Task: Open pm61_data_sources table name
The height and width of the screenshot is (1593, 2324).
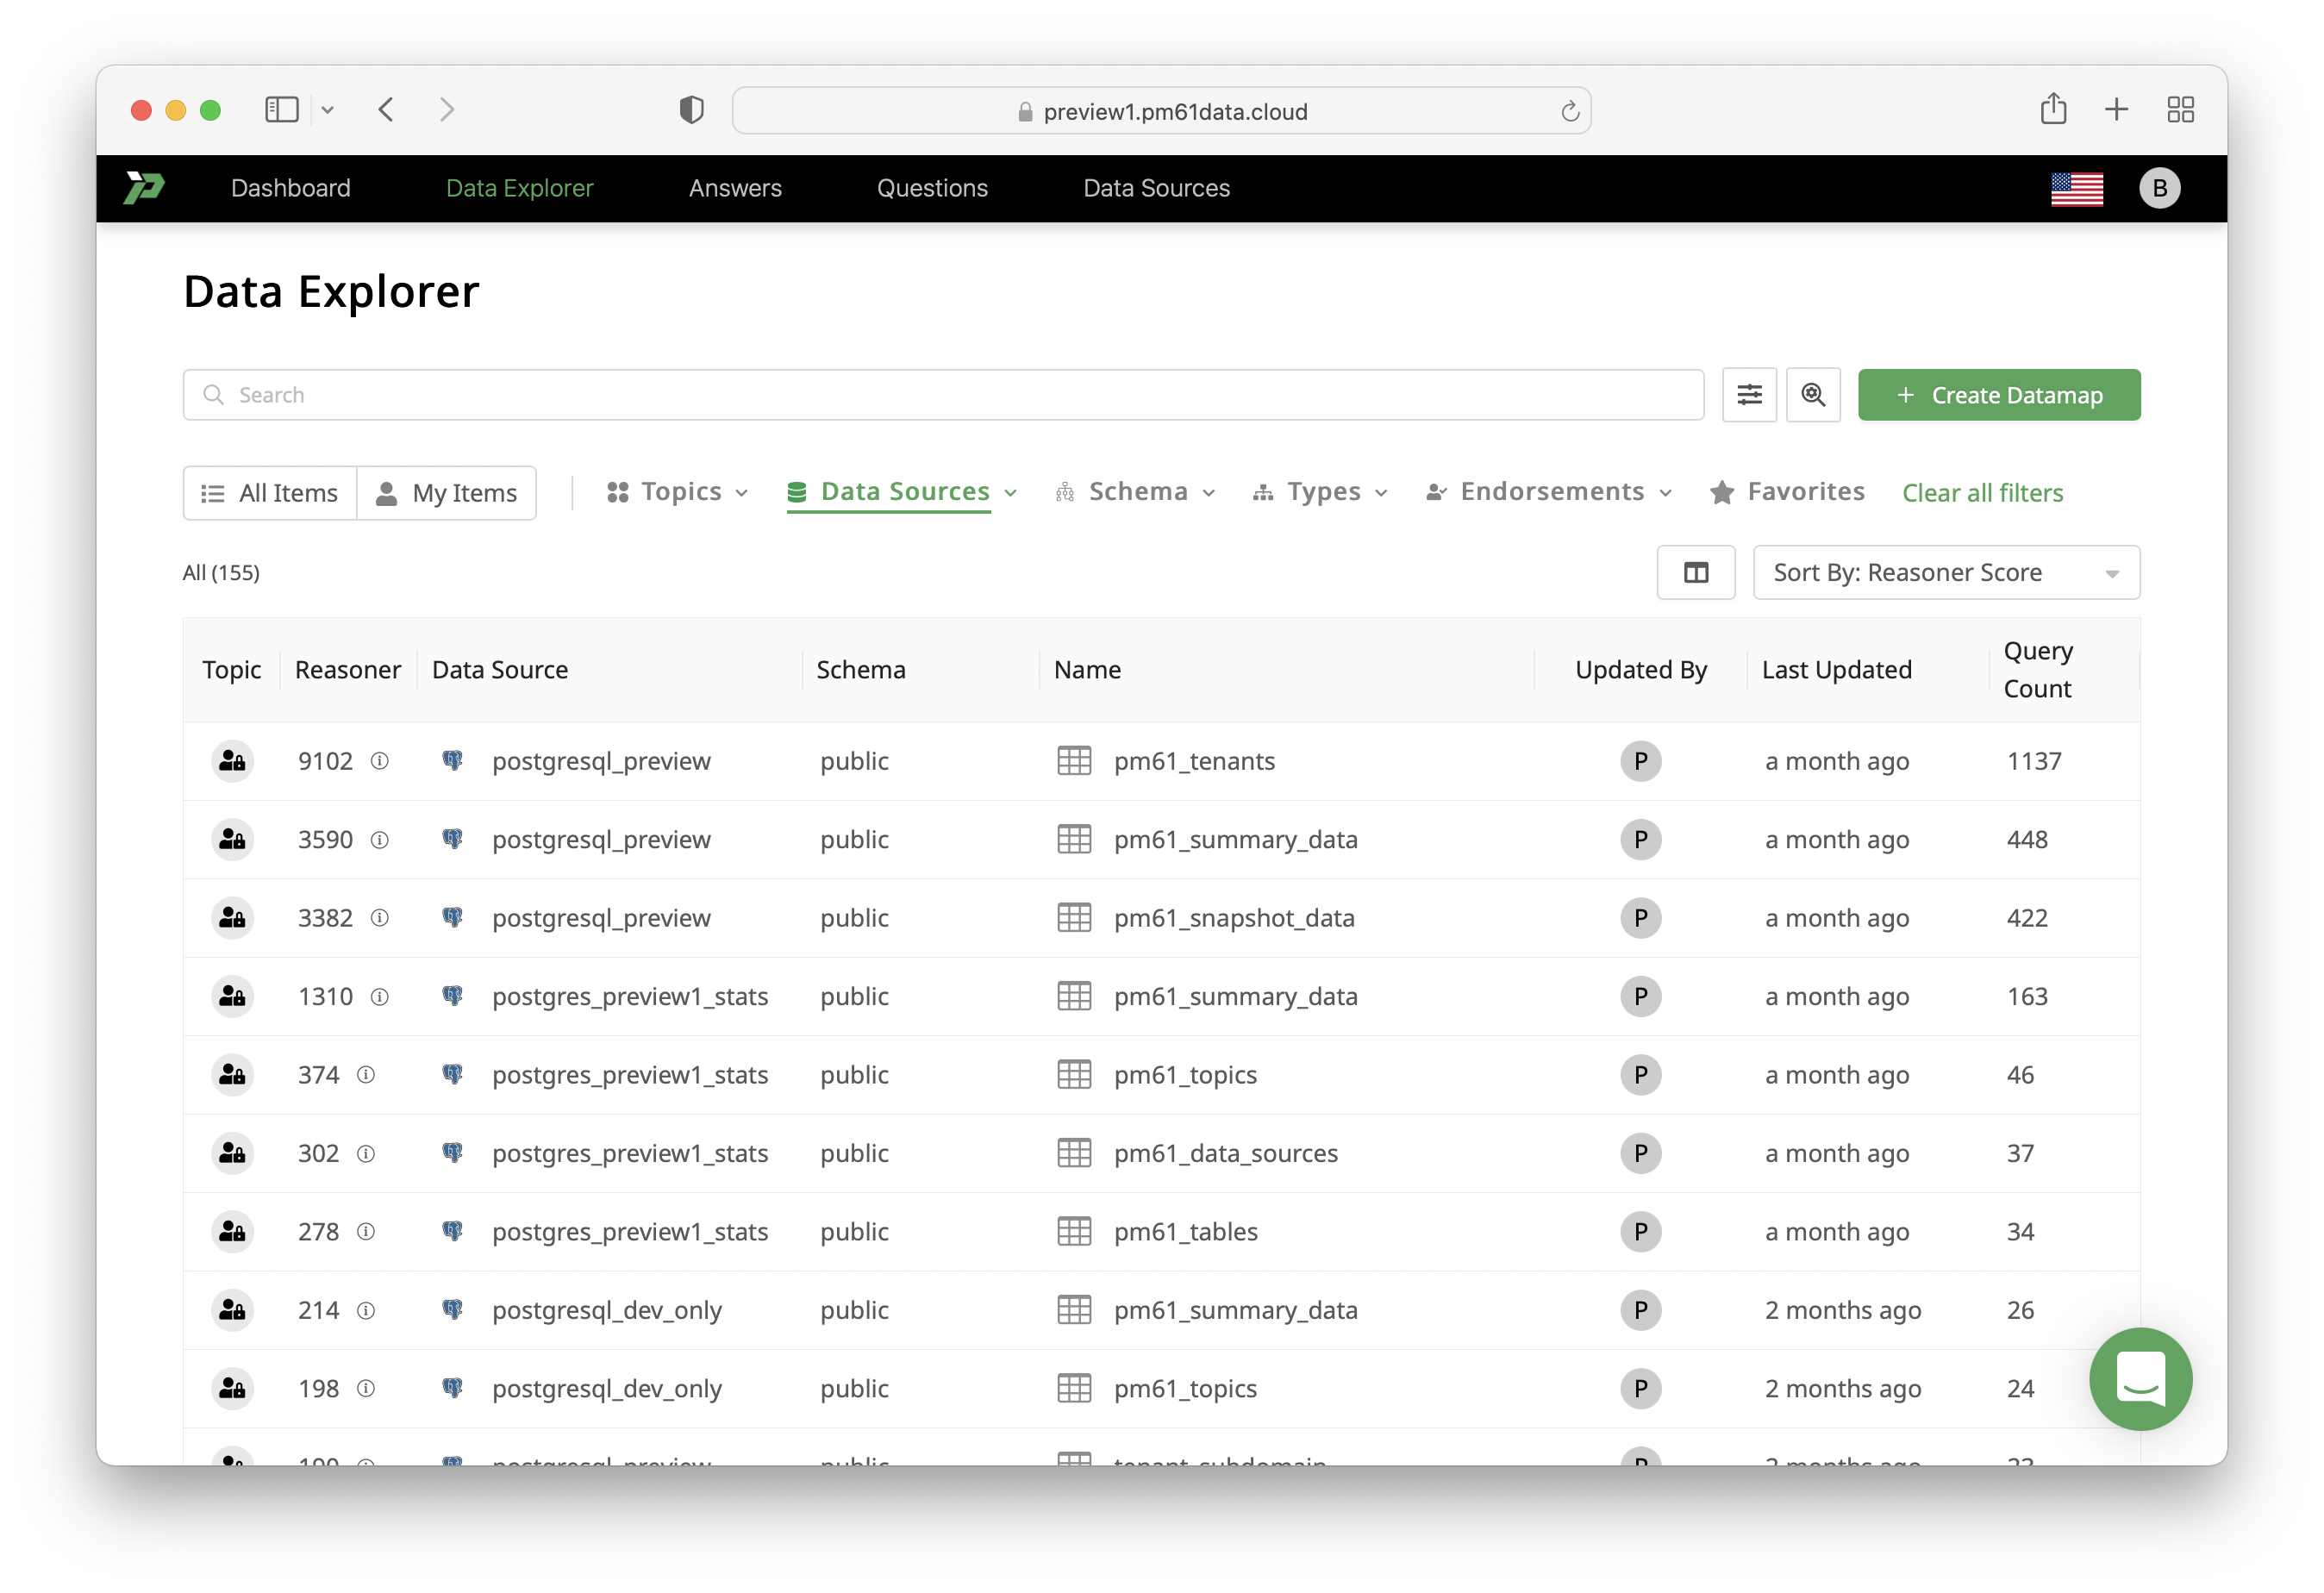Action: pos(1225,1153)
